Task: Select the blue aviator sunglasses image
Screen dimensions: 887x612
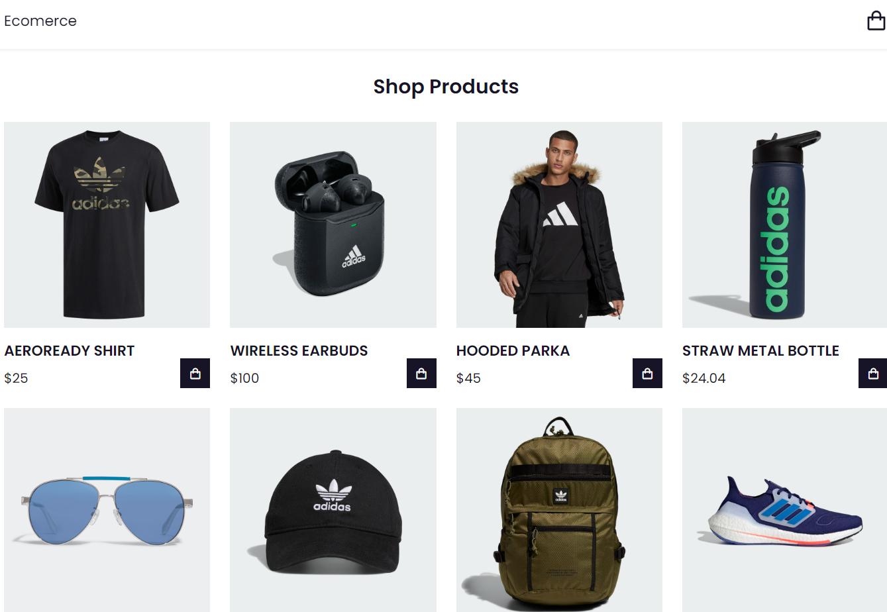Action: pos(107,510)
